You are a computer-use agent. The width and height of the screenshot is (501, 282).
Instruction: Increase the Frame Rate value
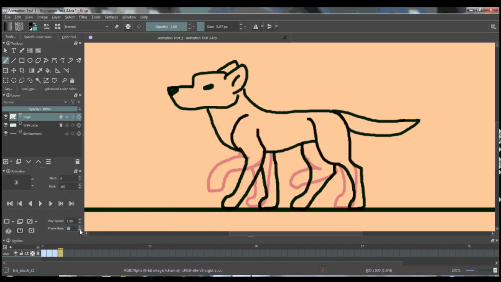(x=79, y=227)
